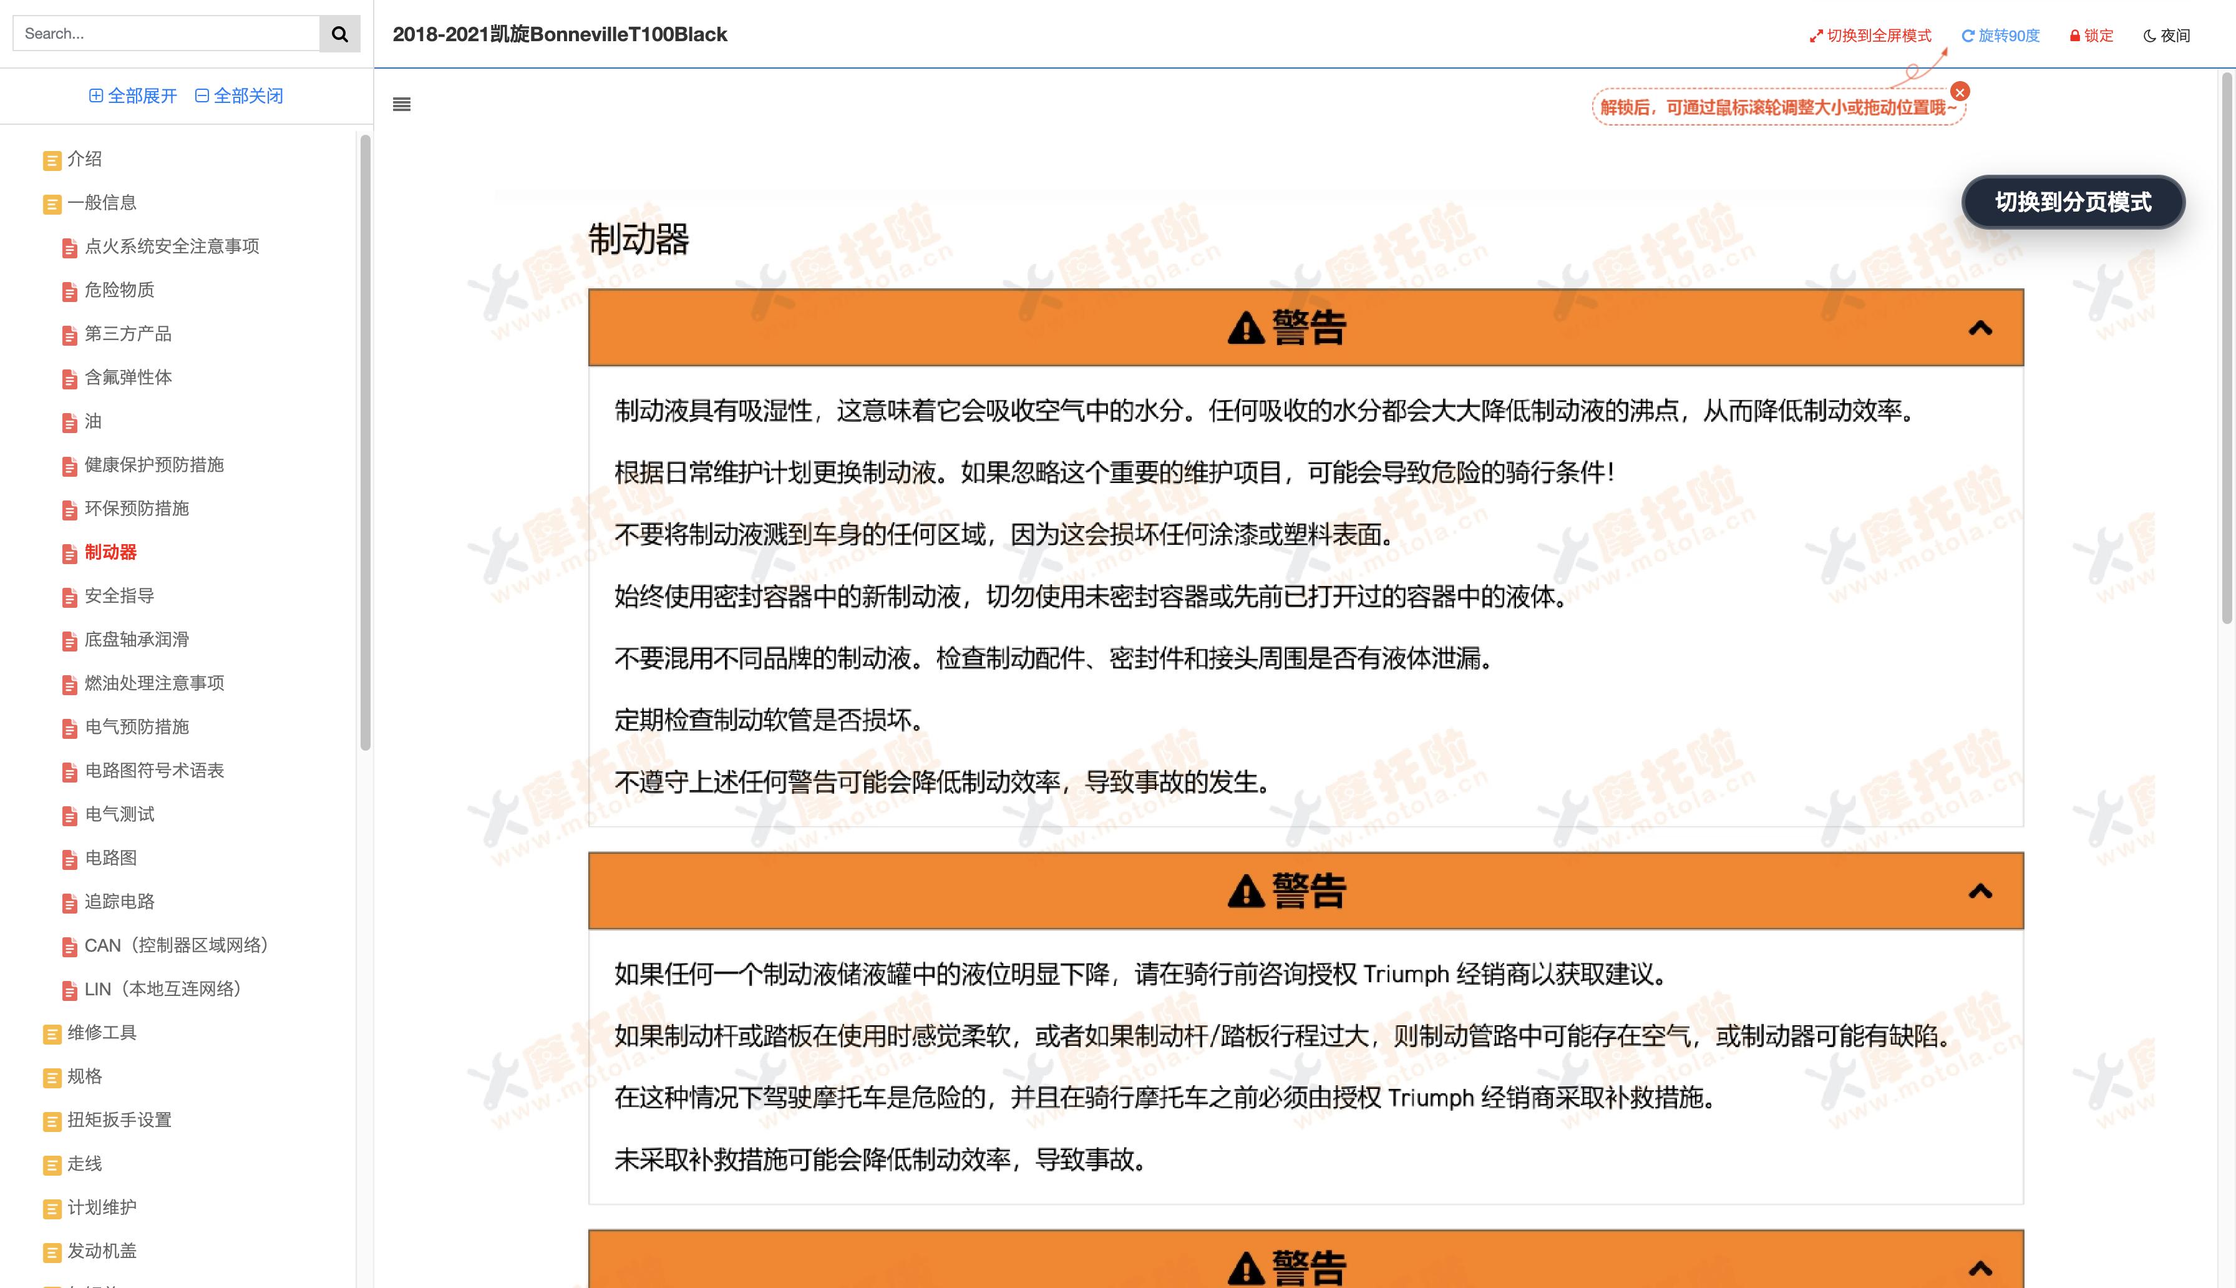
Task: Collapse the first 警告 panel chevron
Action: (1980, 328)
